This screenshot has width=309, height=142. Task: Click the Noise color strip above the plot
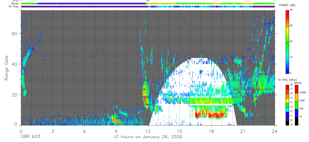point(148,4)
